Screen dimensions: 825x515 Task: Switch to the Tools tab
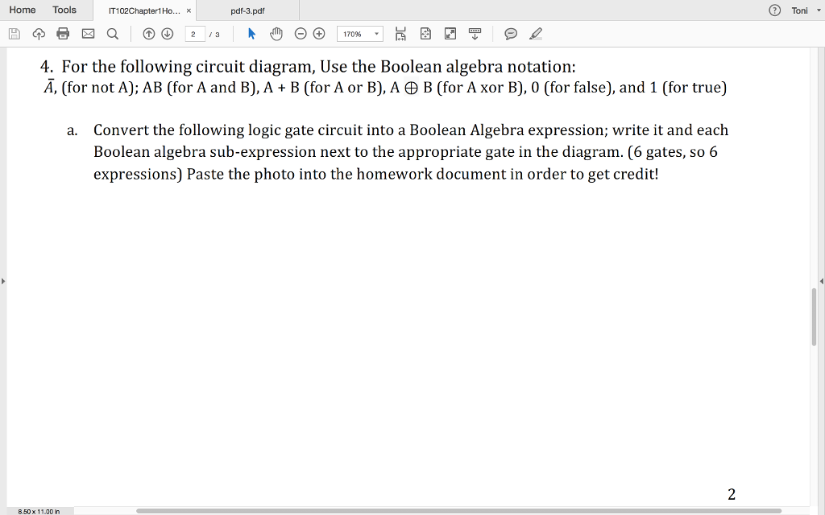64,10
